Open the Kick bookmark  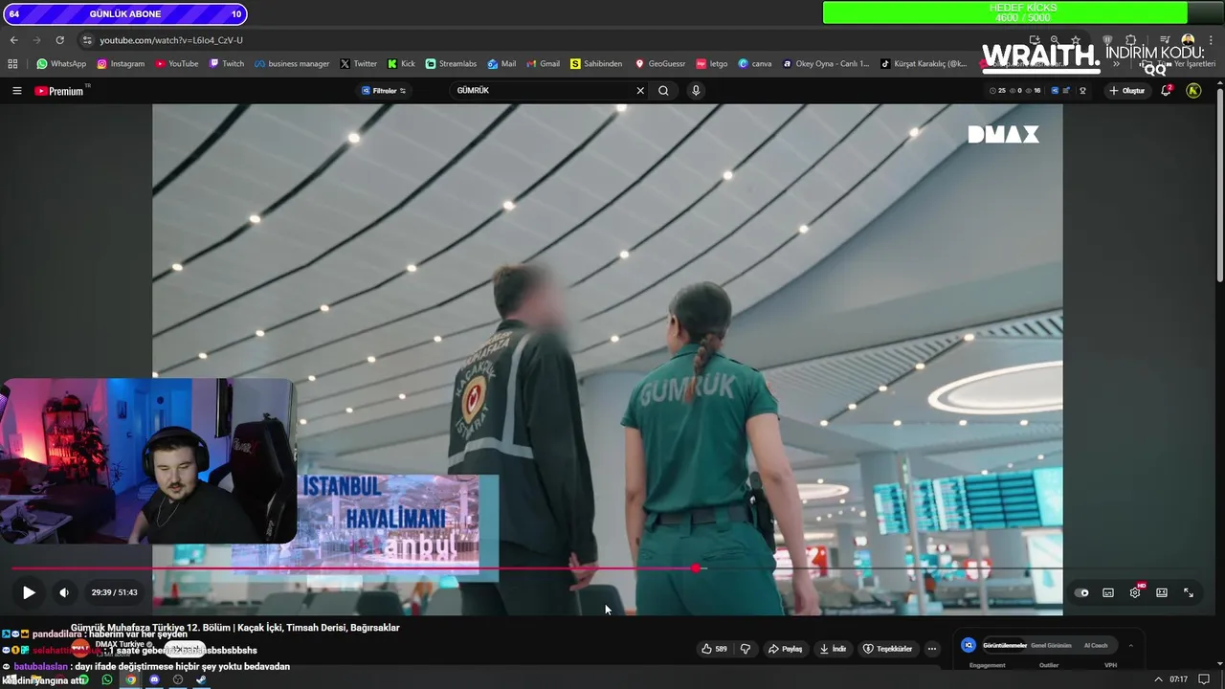[401, 64]
